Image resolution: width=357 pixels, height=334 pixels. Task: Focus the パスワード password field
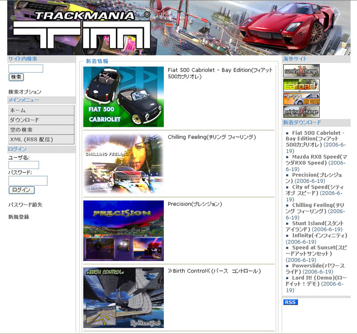click(x=28, y=181)
